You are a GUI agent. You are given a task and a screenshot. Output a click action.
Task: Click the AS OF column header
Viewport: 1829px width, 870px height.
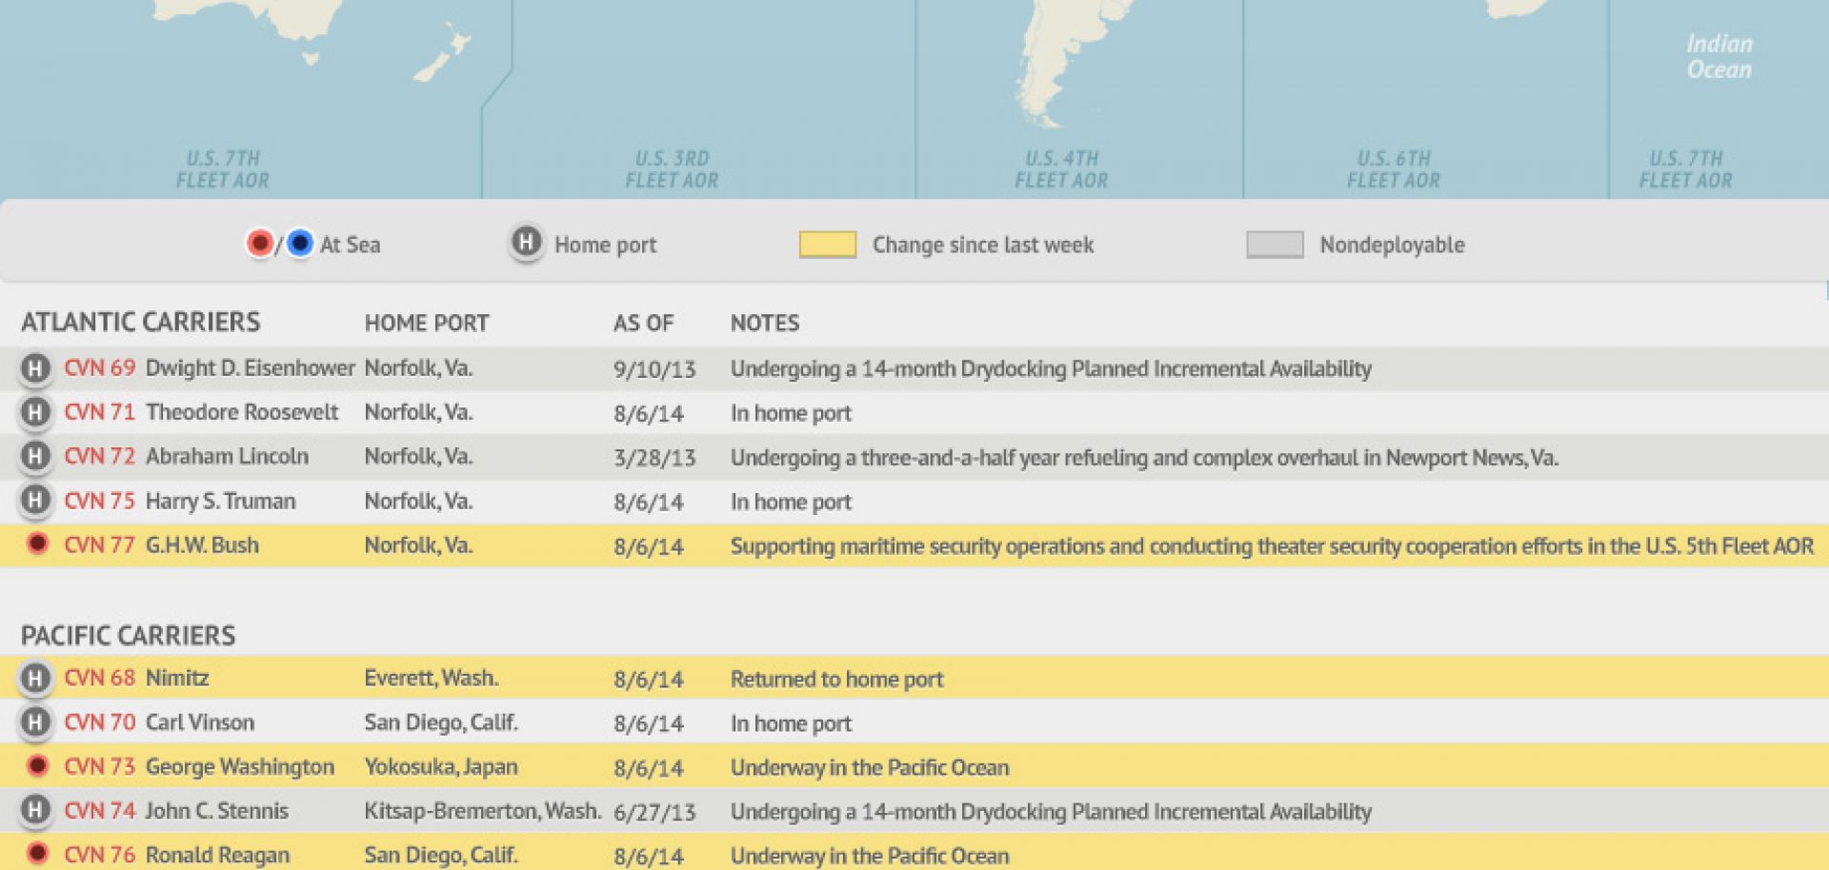tap(643, 323)
